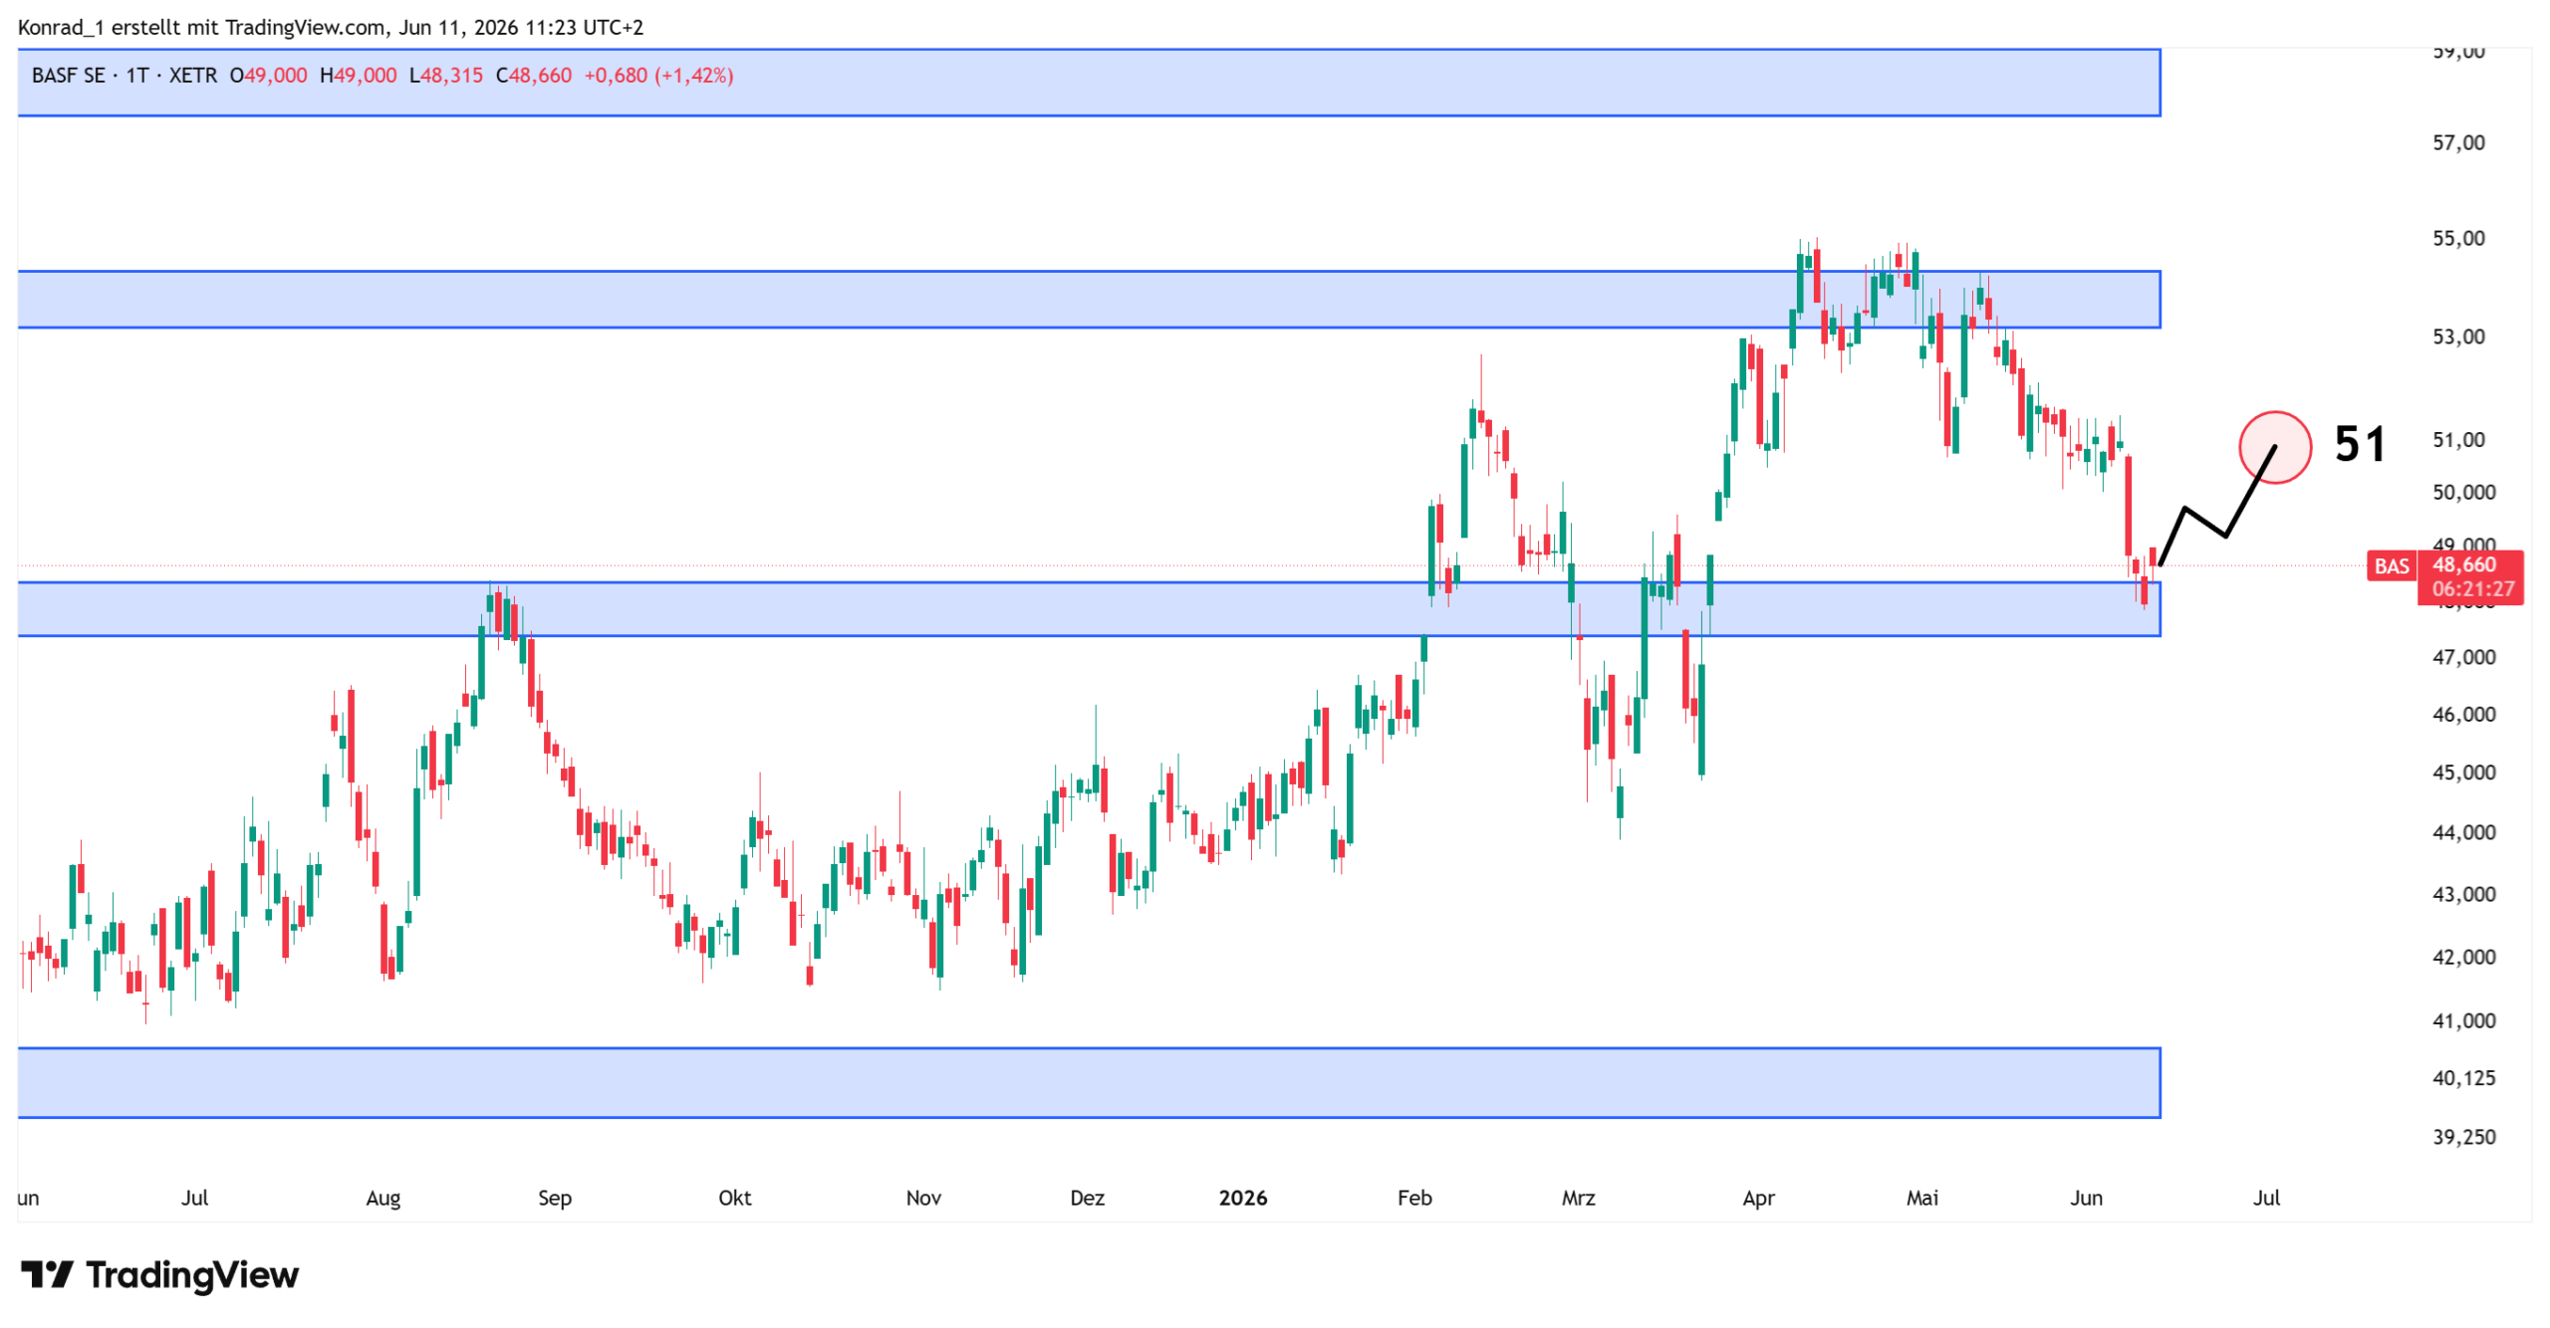Click the 43,000 price axis label
The height and width of the screenshot is (1328, 2550).
tap(2463, 894)
